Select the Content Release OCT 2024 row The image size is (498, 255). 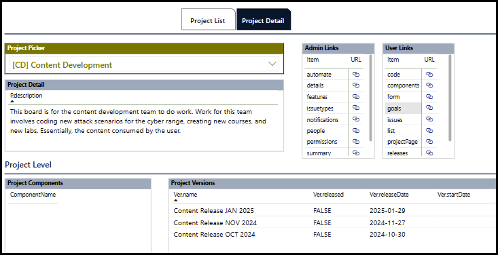click(333, 235)
